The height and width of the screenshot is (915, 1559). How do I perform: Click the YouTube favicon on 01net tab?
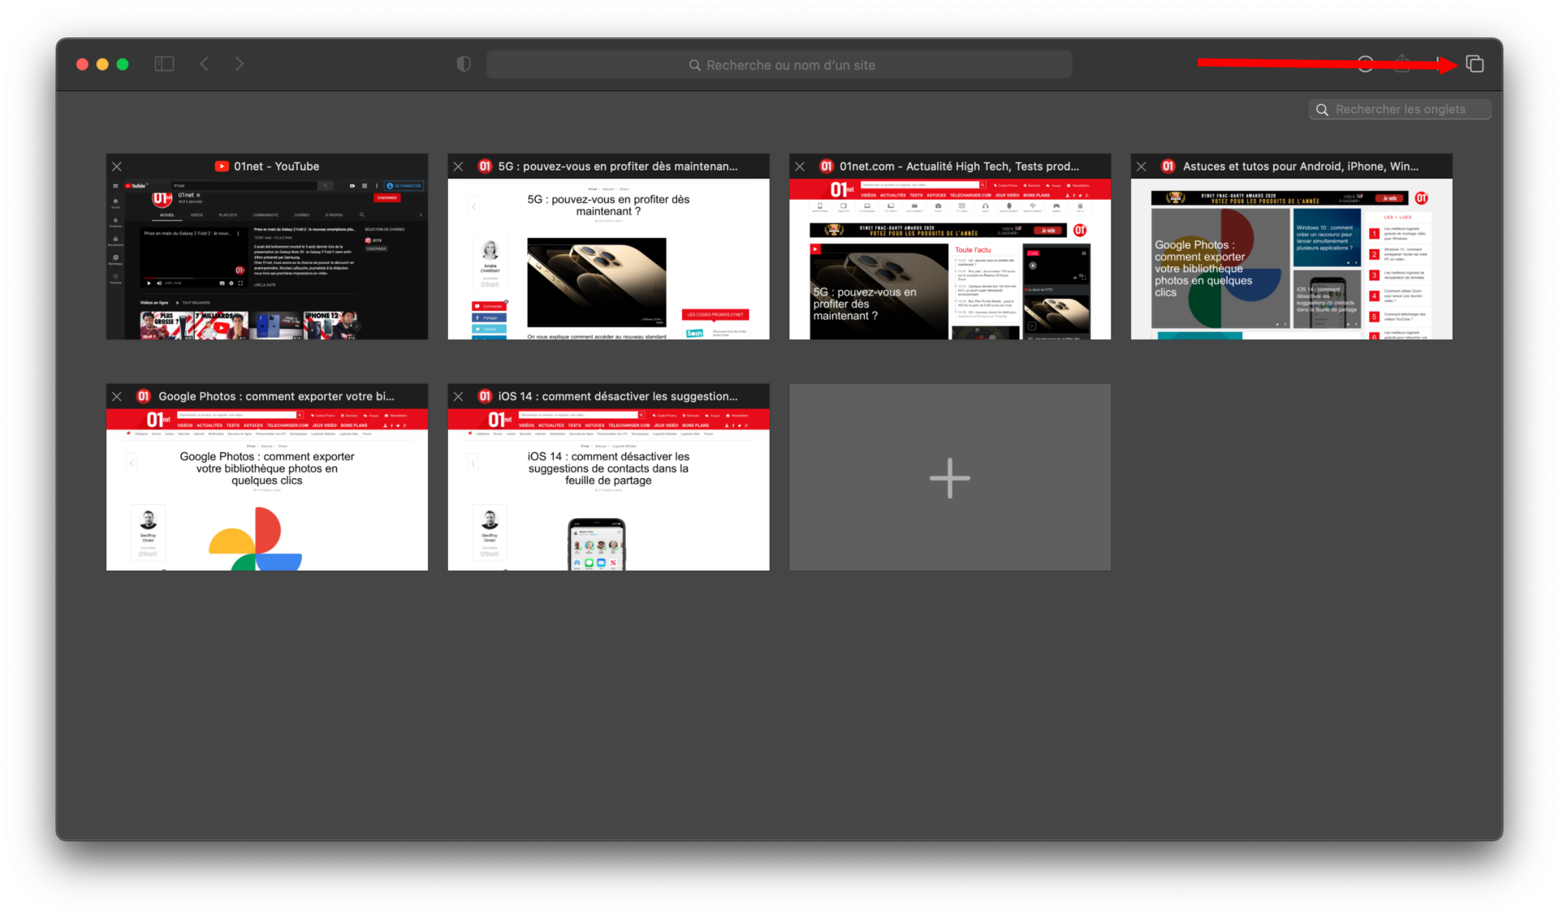point(222,166)
